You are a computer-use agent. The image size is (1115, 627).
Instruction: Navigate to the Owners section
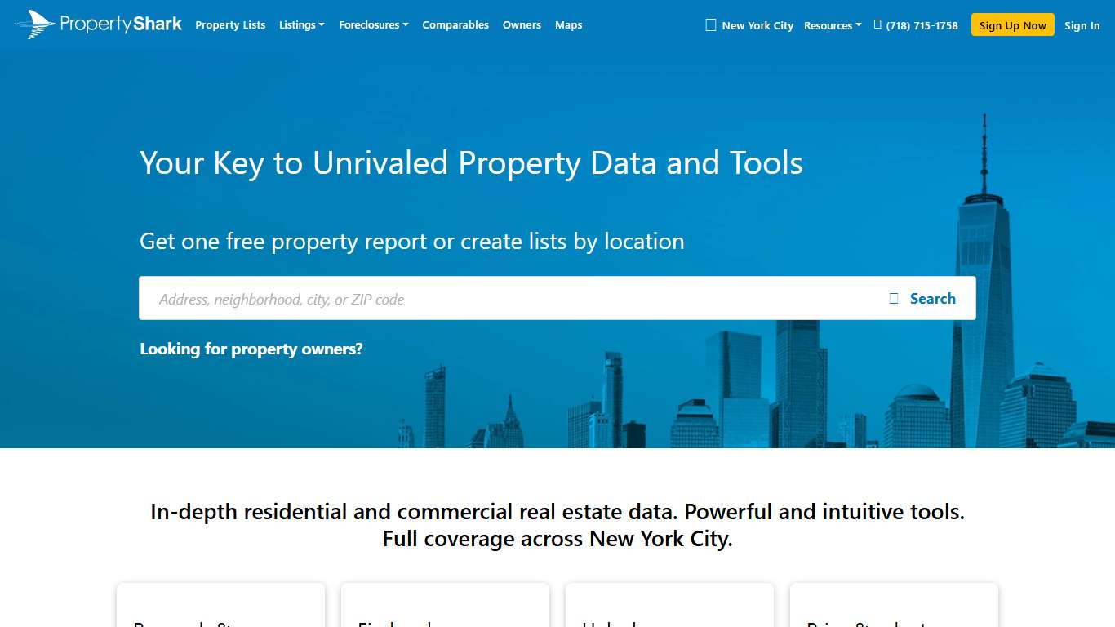(x=521, y=25)
